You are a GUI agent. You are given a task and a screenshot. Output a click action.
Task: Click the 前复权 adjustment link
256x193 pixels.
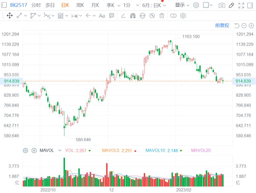pyautogui.click(x=222, y=26)
